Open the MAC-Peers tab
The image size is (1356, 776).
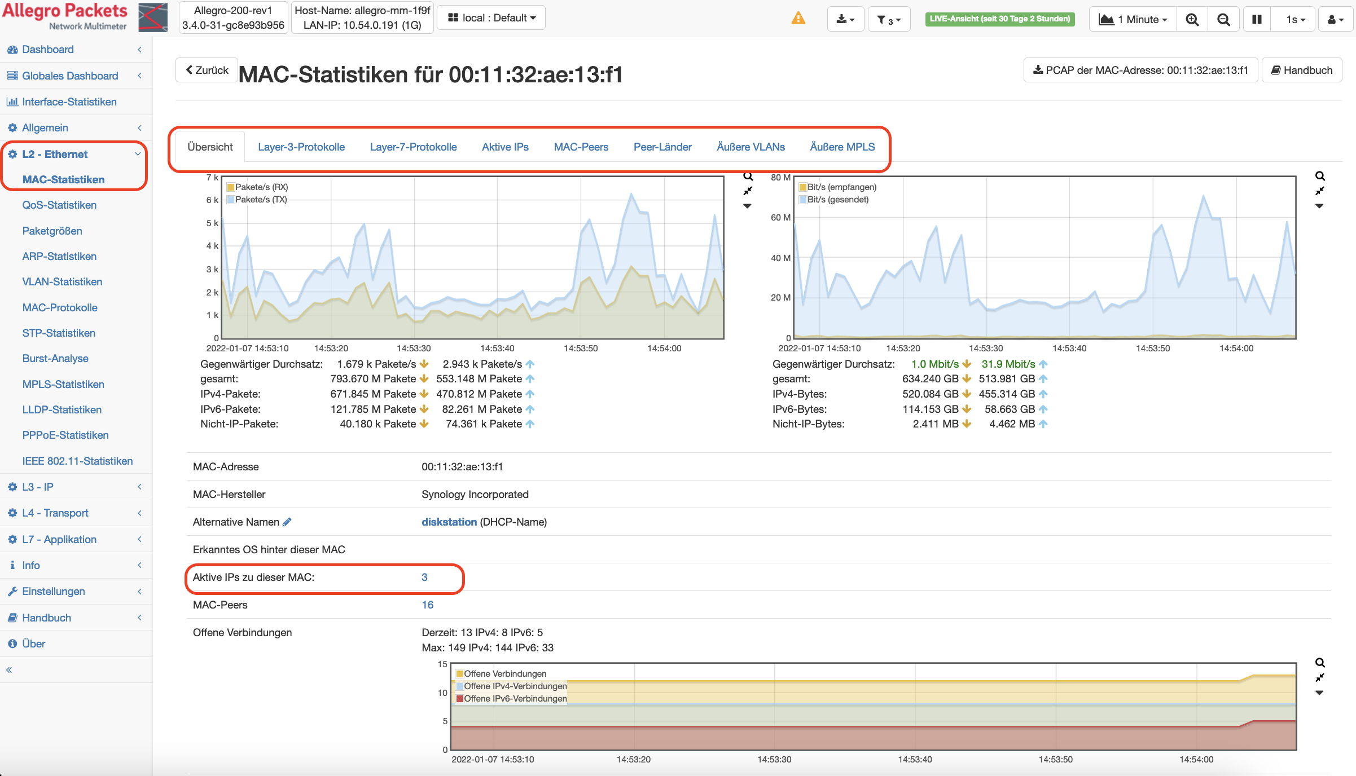tap(581, 147)
